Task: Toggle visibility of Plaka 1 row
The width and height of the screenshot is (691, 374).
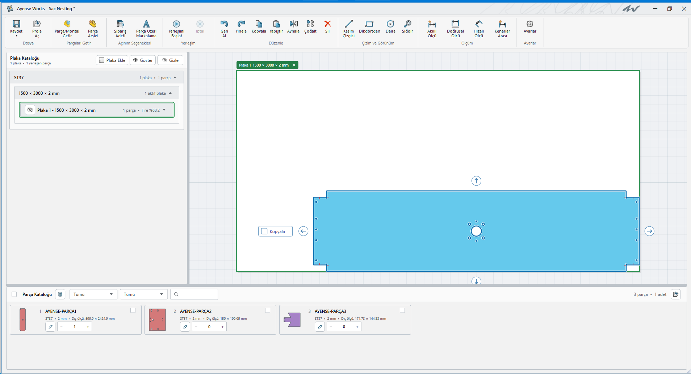Action: (30, 110)
